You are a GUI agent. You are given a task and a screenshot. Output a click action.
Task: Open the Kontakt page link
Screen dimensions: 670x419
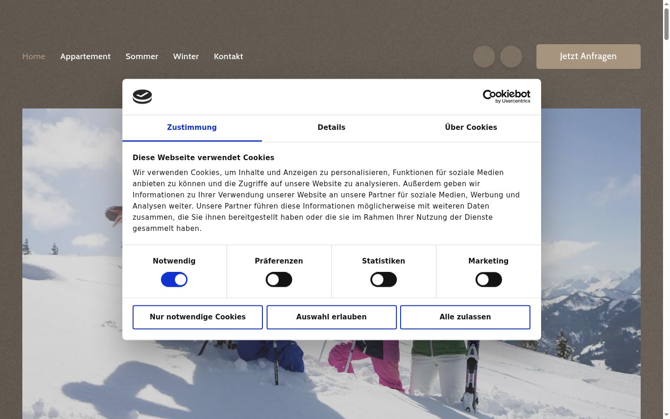click(228, 56)
